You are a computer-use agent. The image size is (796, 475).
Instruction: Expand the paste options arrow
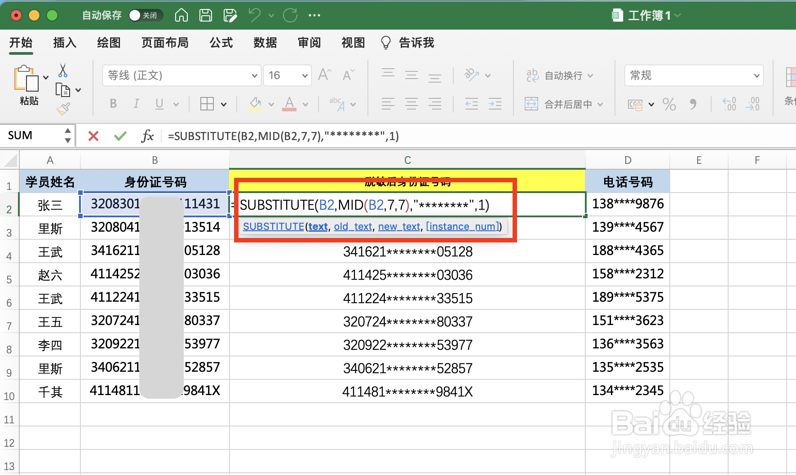pyautogui.click(x=46, y=78)
